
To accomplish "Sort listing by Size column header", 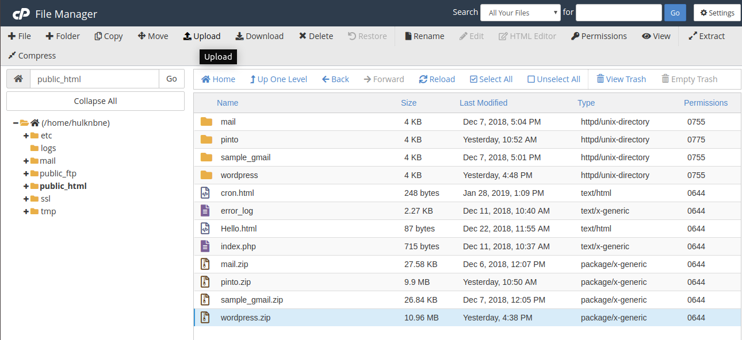I will 408,103.
